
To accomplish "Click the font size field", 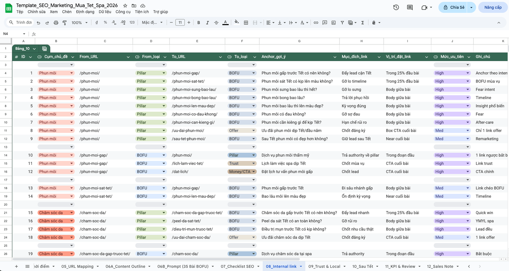I will click(180, 23).
